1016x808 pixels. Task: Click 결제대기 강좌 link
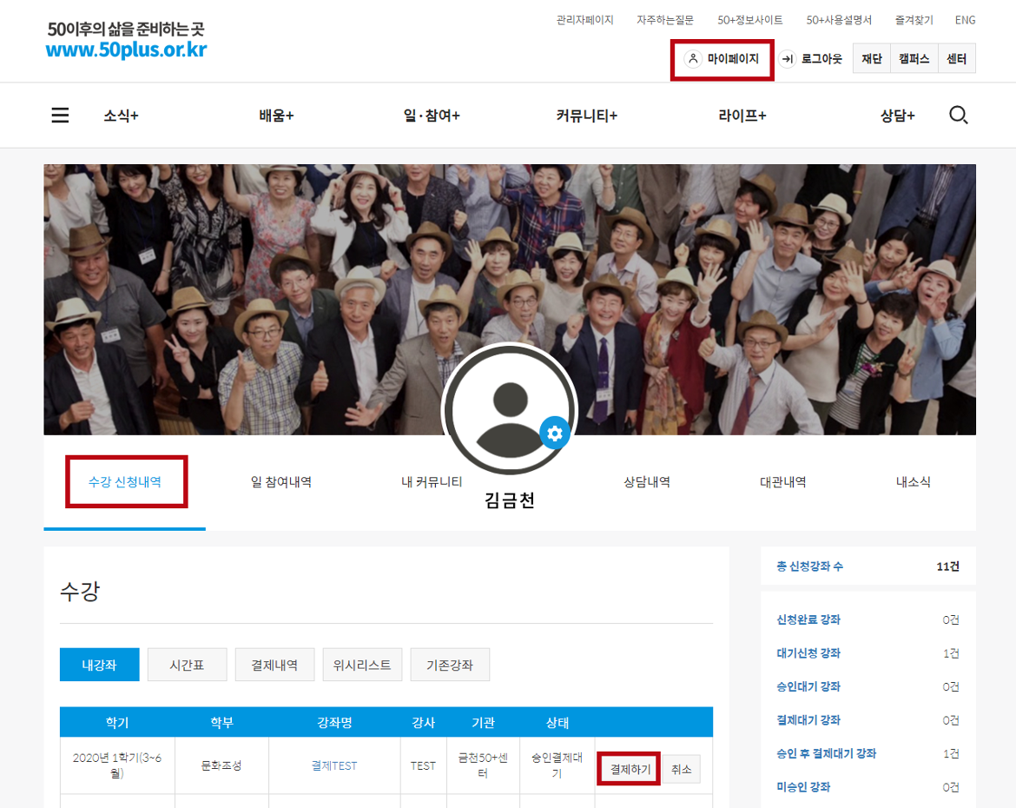808,719
